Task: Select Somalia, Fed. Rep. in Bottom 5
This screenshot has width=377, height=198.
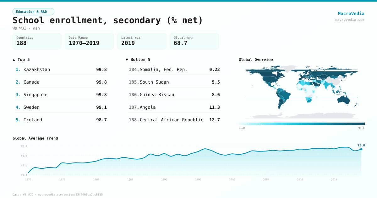Action: point(174,69)
